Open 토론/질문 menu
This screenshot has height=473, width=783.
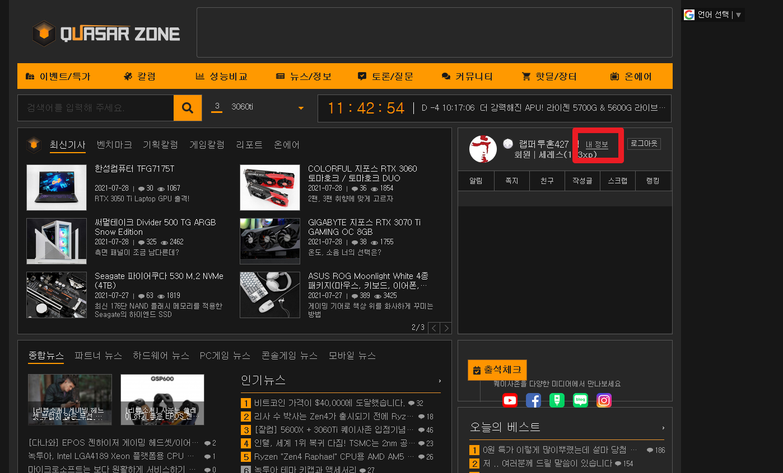385,77
